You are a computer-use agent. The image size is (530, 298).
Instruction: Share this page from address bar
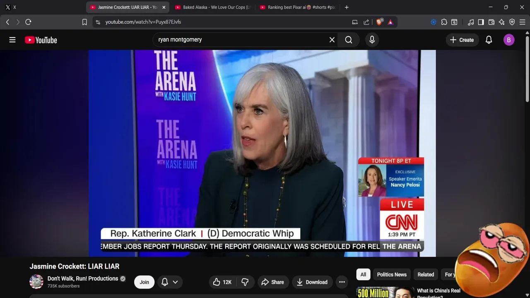coord(366,22)
